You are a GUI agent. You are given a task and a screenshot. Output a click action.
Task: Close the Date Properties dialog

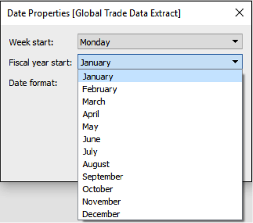[x=239, y=12]
